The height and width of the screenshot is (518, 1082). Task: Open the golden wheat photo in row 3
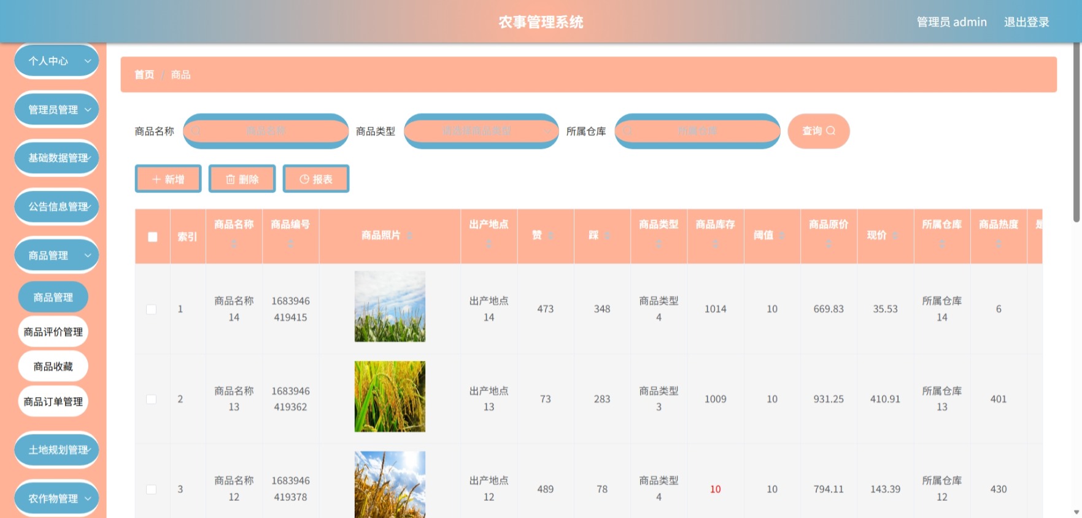click(x=390, y=485)
